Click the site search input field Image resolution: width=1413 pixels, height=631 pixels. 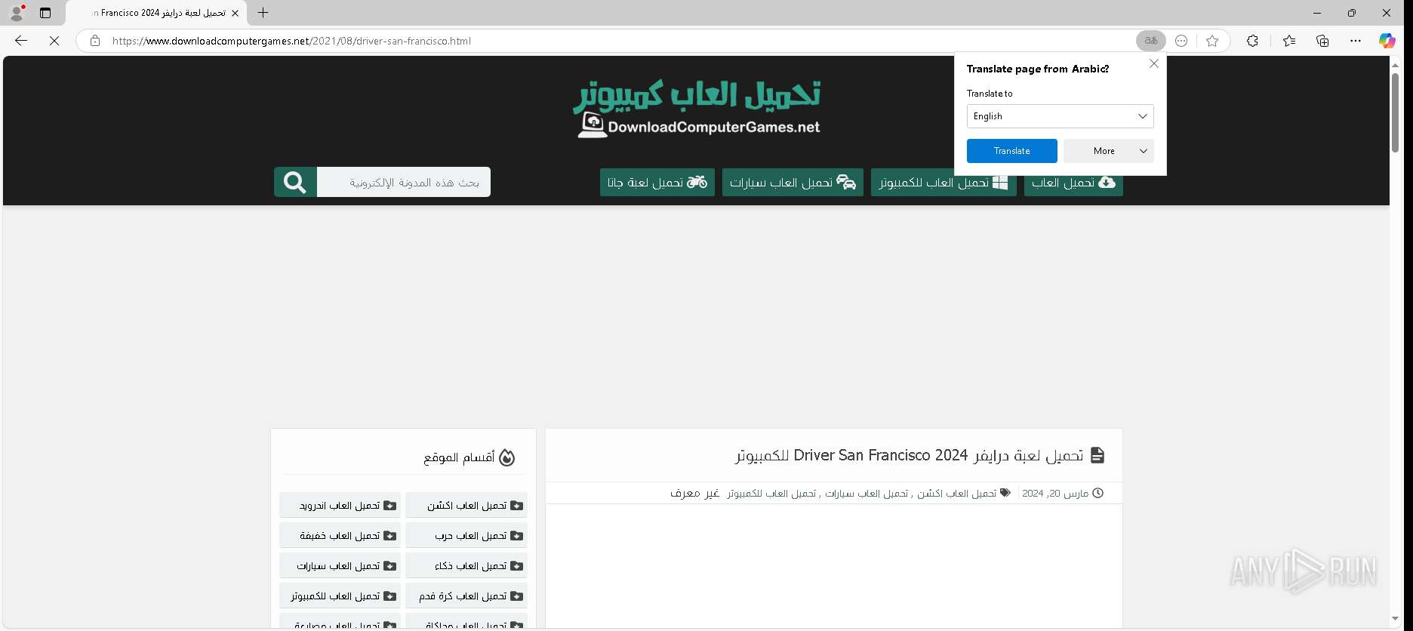pos(404,182)
